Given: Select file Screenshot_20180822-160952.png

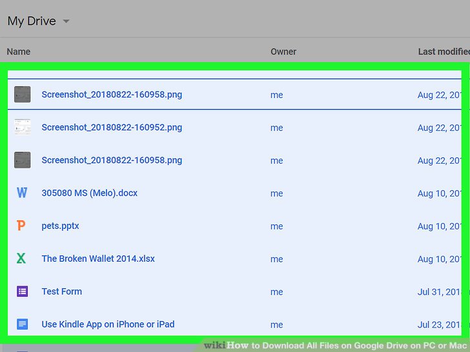Looking at the screenshot, I should (112, 127).
